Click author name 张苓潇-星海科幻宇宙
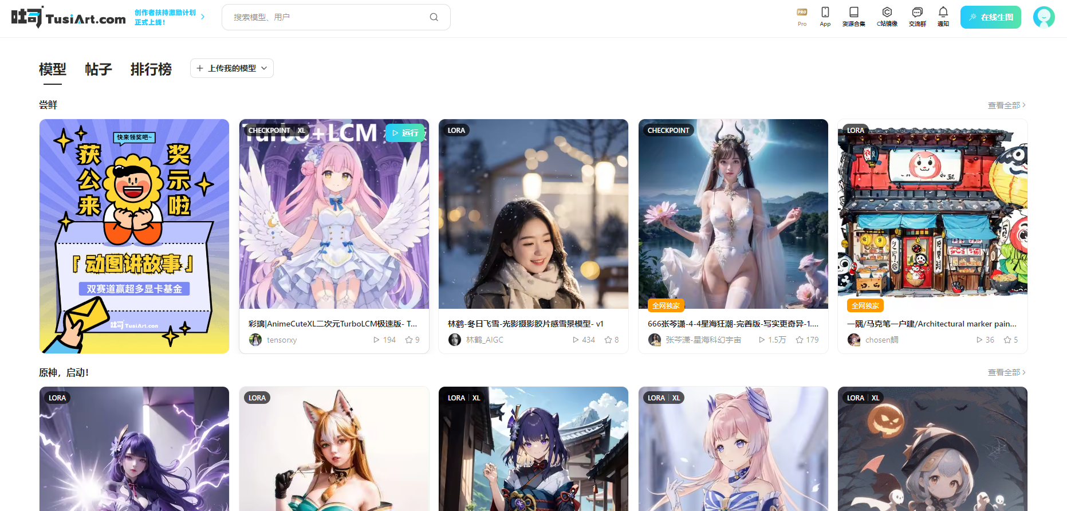This screenshot has width=1067, height=511. 703,340
